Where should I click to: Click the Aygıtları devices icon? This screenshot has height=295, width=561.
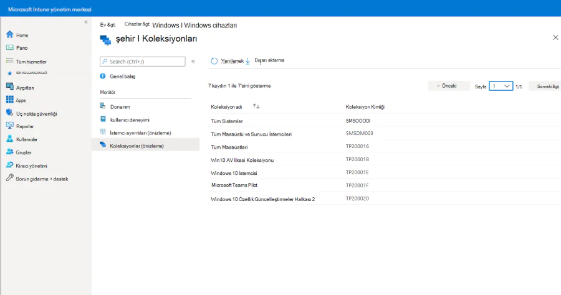(9, 87)
